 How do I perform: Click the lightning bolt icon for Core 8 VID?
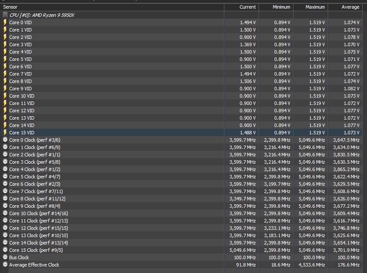click(x=5, y=81)
